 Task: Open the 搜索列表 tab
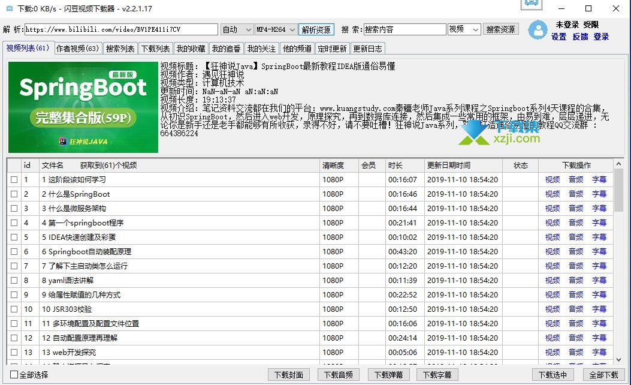point(120,49)
